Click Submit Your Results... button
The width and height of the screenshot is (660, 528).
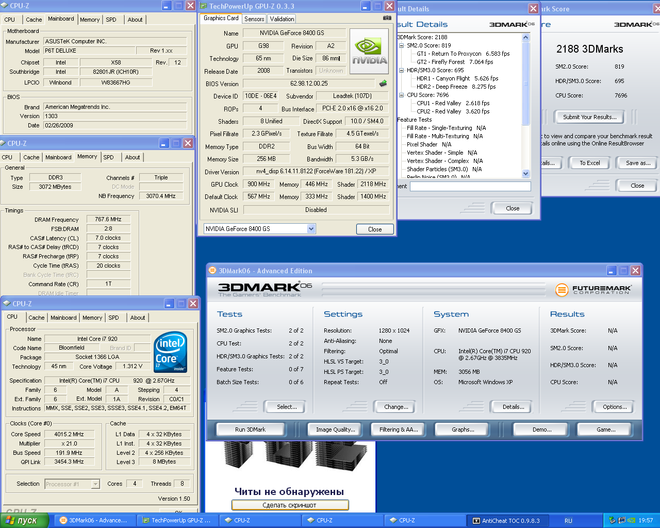coord(590,117)
